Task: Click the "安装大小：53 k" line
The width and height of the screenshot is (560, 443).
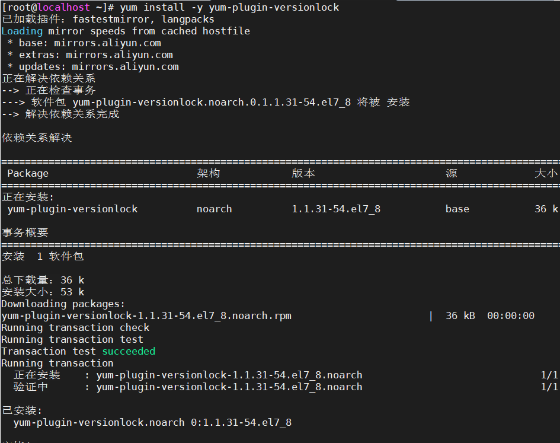Action: (x=43, y=292)
